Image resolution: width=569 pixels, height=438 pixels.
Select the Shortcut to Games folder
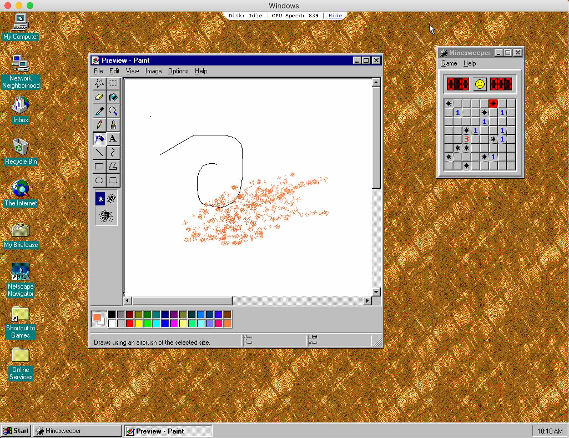(x=21, y=322)
